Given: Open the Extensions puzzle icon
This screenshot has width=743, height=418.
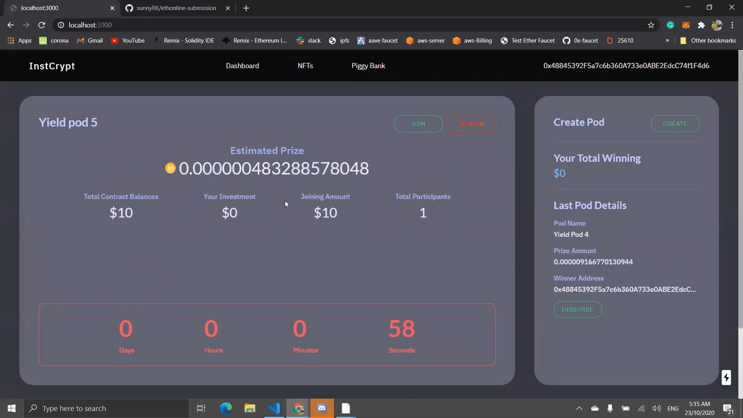Looking at the screenshot, I should (x=701, y=25).
